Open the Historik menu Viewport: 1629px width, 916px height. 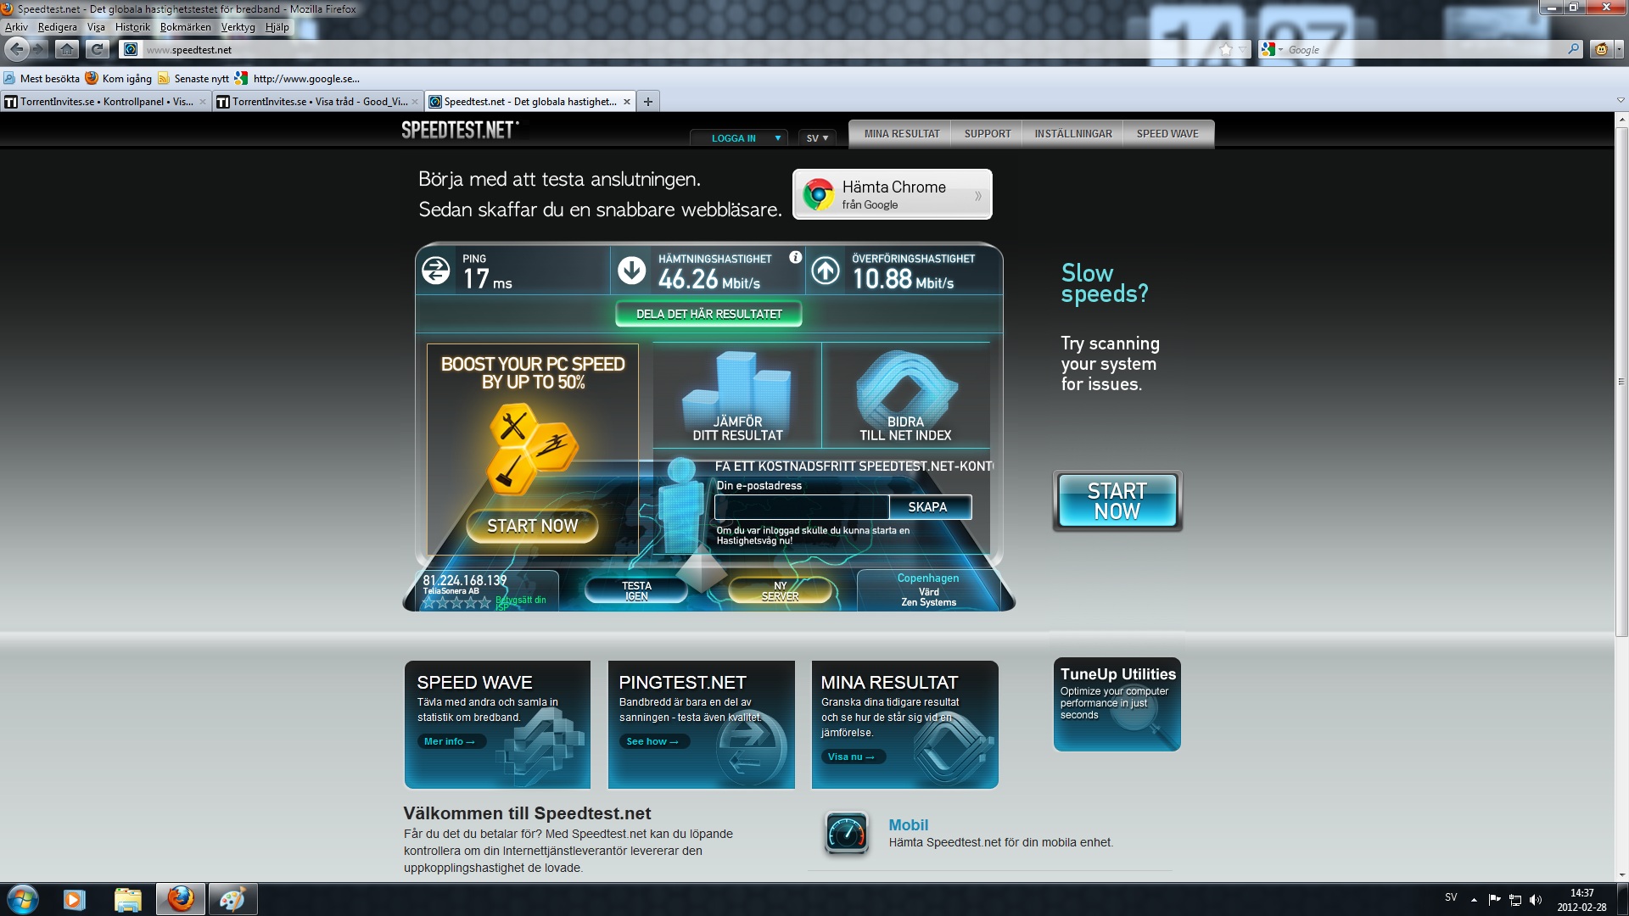132,27
